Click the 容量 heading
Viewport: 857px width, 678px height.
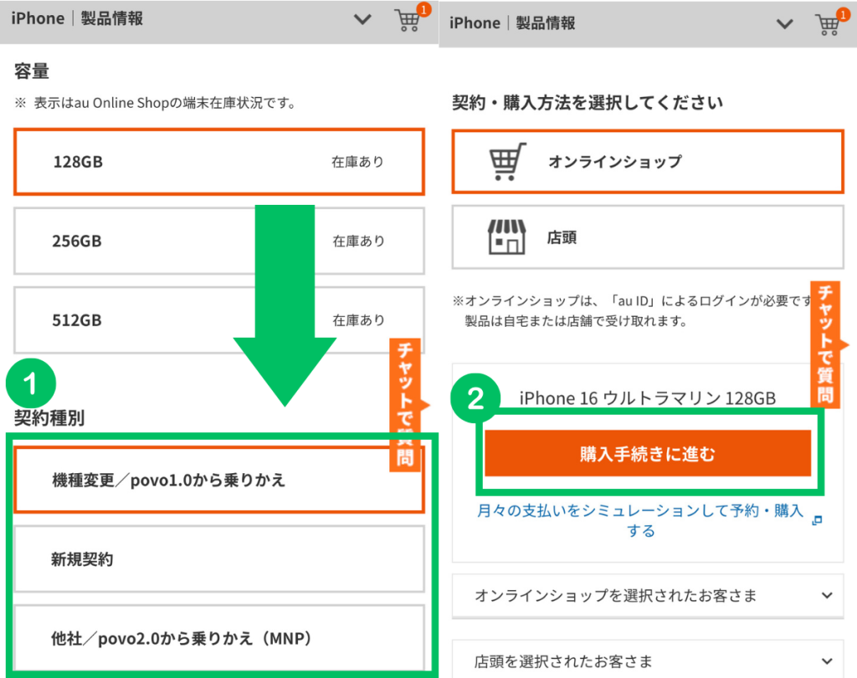tap(32, 71)
